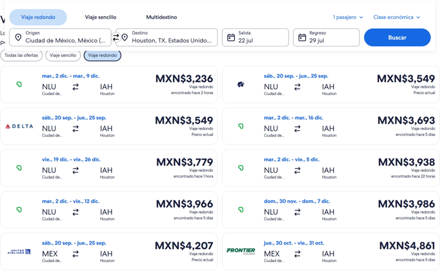
Task: Click the Salida calendar icon
Action: (231, 38)
